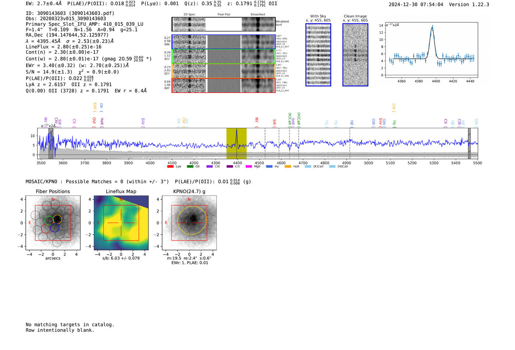This screenshot has width=515, height=350.
Task: Click the green fiber circle in Fiber Positions
Action: click(x=49, y=220)
